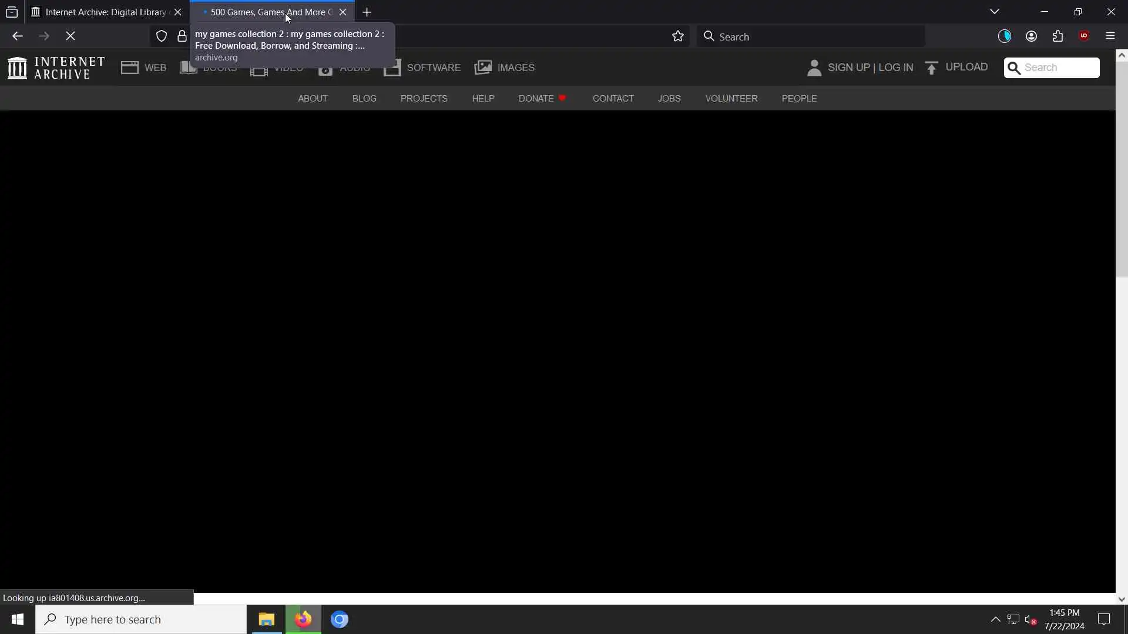Open the Web section icon
The height and width of the screenshot is (634, 1128).
129,68
